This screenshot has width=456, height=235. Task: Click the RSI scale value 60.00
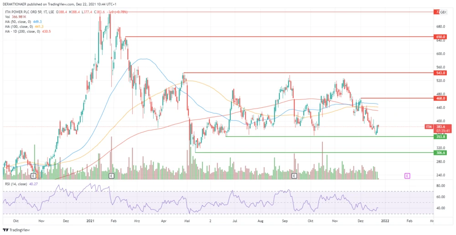pos(440,197)
